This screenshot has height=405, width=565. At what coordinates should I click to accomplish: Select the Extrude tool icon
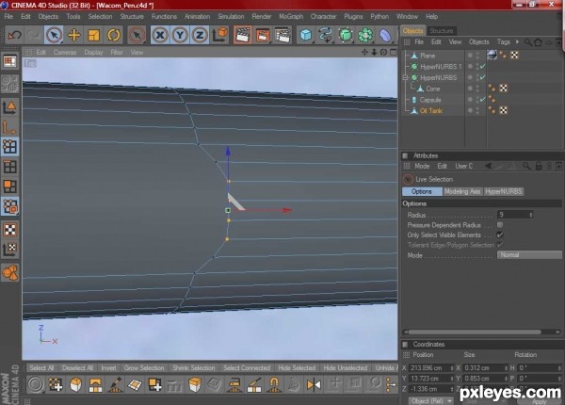coord(195,384)
